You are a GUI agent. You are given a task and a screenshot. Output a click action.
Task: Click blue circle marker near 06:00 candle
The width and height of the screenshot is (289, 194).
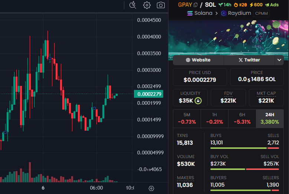click(x=94, y=108)
